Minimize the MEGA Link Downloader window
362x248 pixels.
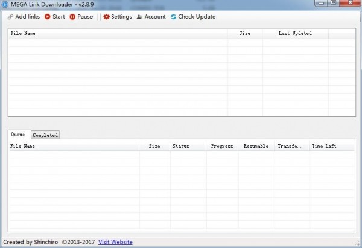(321, 3)
